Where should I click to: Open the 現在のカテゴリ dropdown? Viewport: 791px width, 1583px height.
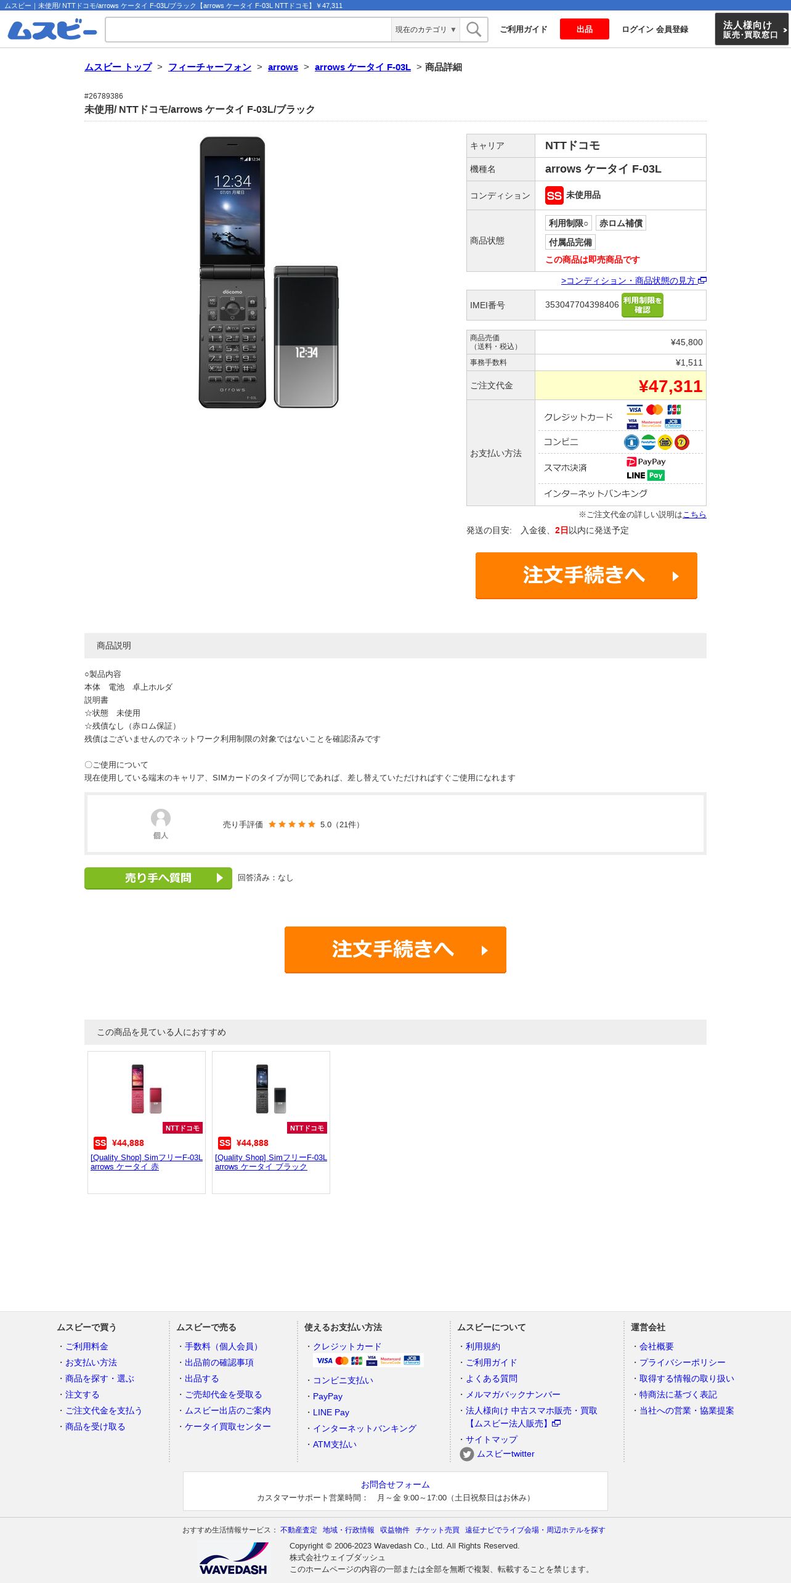coord(426,30)
